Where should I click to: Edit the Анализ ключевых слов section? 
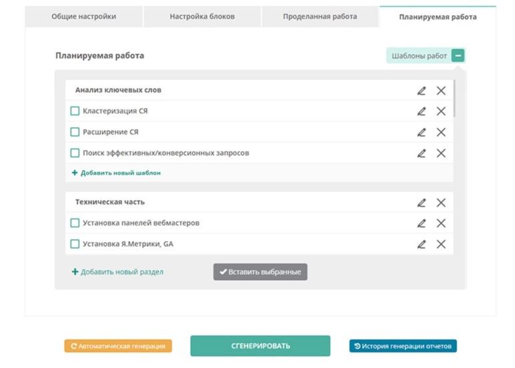pyautogui.click(x=422, y=91)
